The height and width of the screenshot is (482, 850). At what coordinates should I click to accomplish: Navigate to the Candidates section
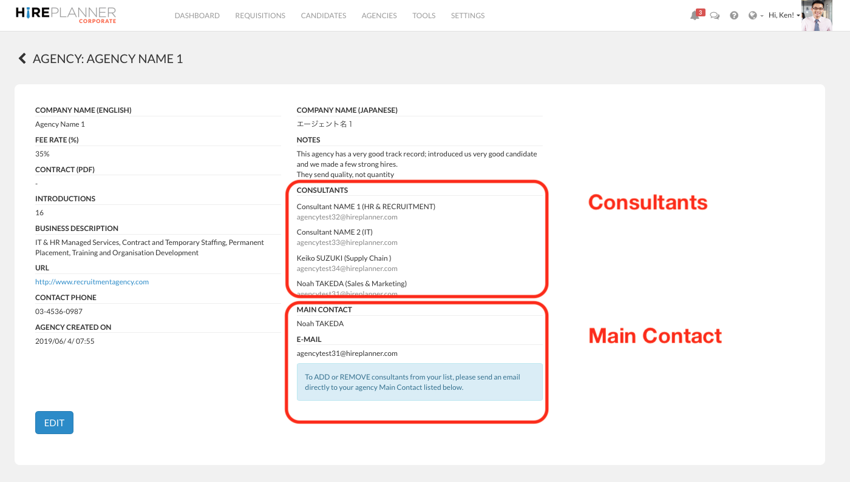point(323,16)
